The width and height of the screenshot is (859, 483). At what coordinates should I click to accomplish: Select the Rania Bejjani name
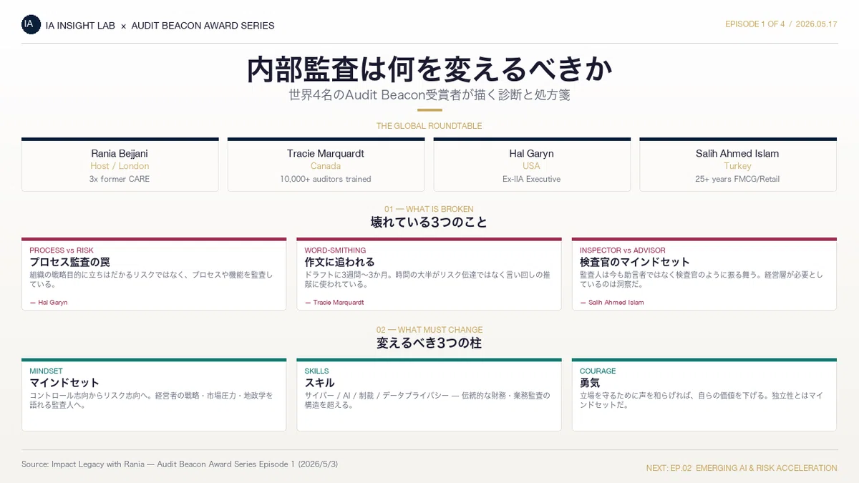[120, 153]
